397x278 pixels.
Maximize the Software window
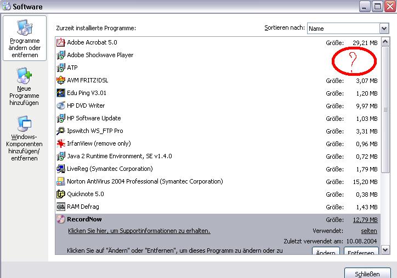tap(377, 7)
